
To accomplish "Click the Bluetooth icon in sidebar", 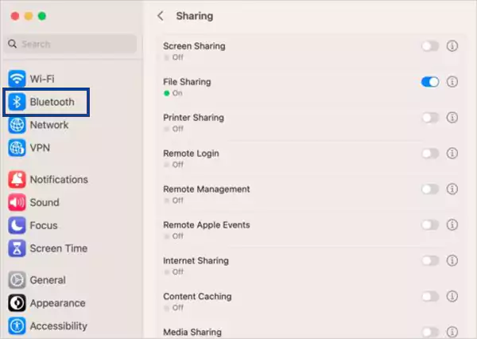I will [x=17, y=102].
